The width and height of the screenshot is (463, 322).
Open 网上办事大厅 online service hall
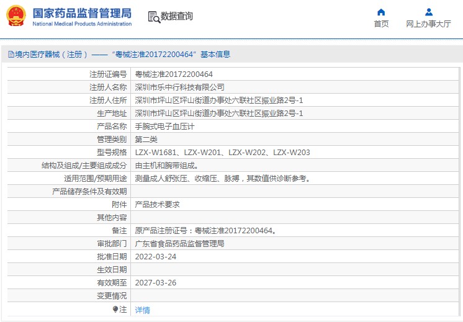click(428, 24)
